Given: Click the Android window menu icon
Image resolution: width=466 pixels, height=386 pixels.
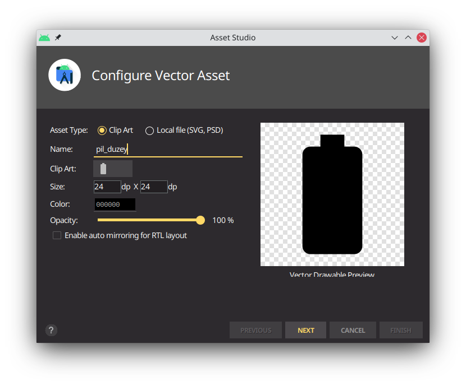Looking at the screenshot, I should click(x=44, y=38).
